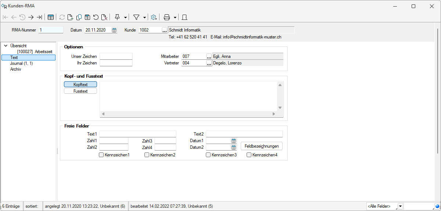Save the current record
441x211 pixels.
pyautogui.click(x=87, y=17)
